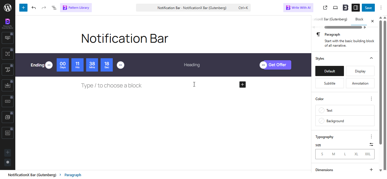Click the Get Offer button
The width and height of the screenshot is (387, 179).
(277, 65)
